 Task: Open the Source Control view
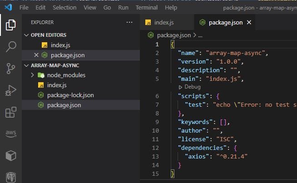point(10,69)
